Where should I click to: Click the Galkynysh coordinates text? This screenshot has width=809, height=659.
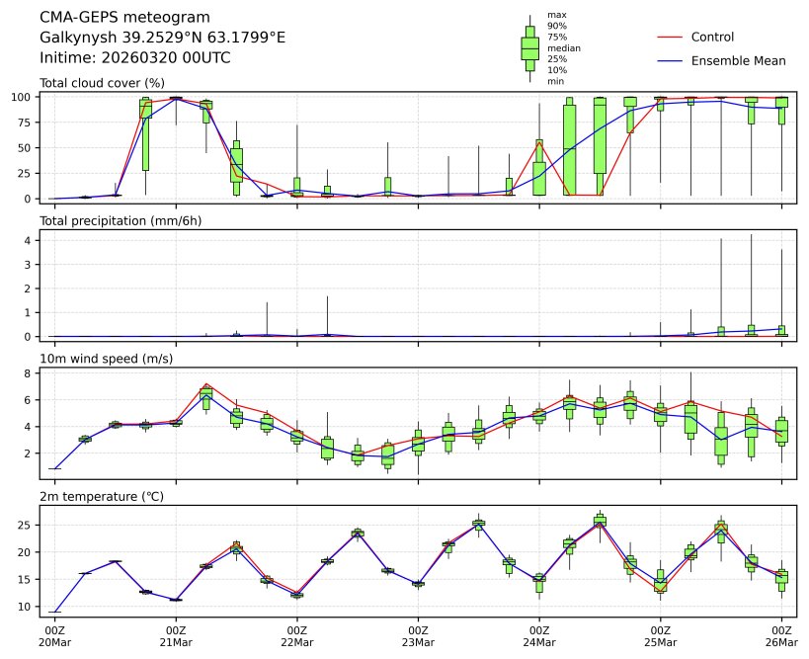(162, 38)
